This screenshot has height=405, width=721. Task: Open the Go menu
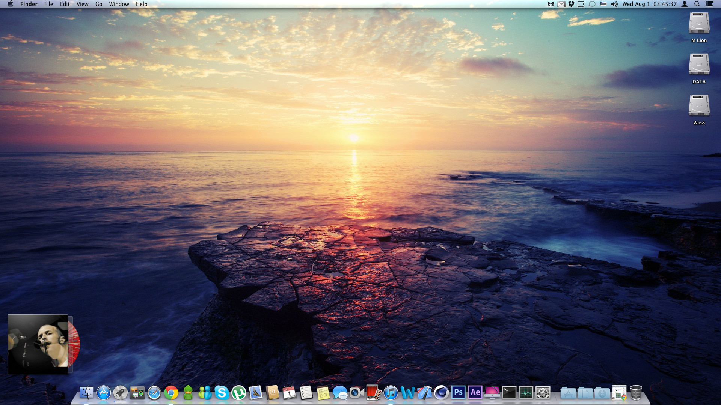pyautogui.click(x=99, y=4)
